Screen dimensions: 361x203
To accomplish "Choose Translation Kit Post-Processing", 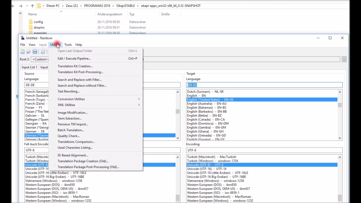I will [x=96, y=72].
